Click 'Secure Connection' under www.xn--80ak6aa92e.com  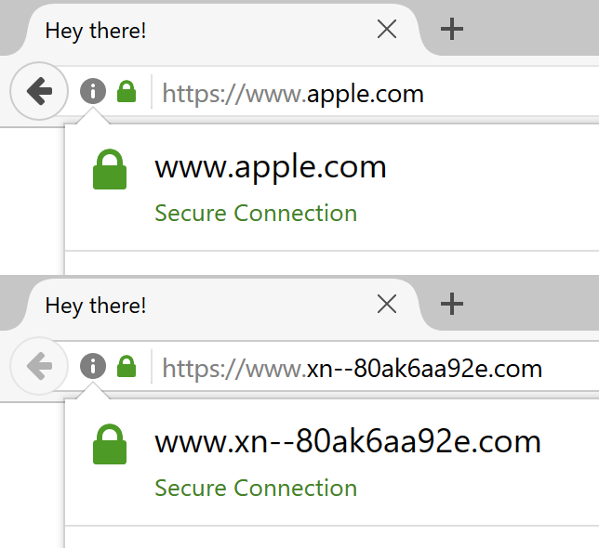[256, 488]
